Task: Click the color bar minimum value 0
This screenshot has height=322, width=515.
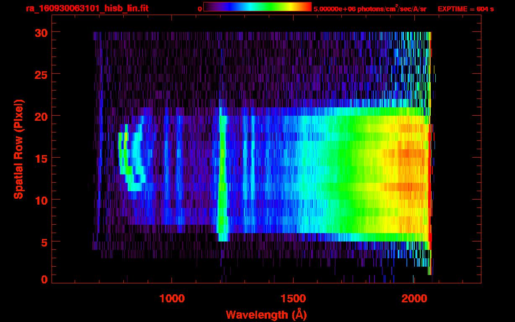Action: (200, 9)
